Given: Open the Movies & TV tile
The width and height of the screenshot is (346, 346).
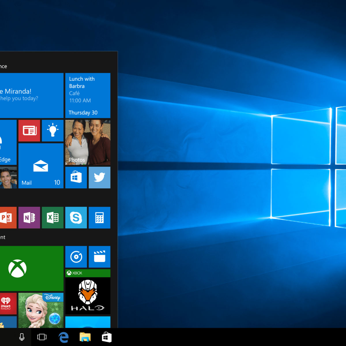Looking at the screenshot, I should [99, 257].
